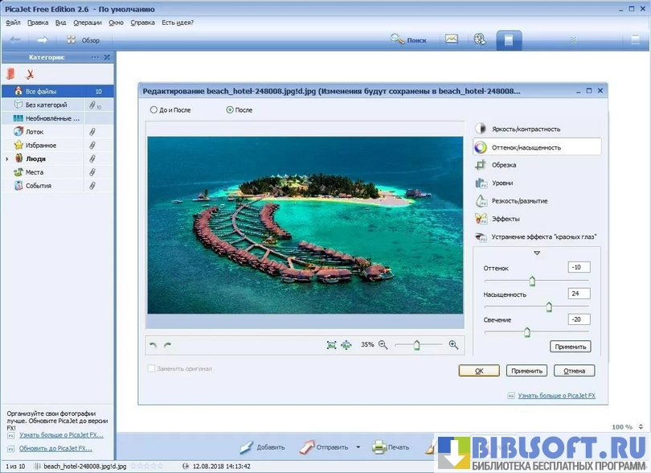Click the zoom out magnifier icon
Image resolution: width=651 pixels, height=473 pixels.
click(383, 344)
